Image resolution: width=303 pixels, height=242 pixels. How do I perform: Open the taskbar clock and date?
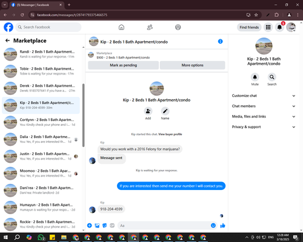point(283,237)
